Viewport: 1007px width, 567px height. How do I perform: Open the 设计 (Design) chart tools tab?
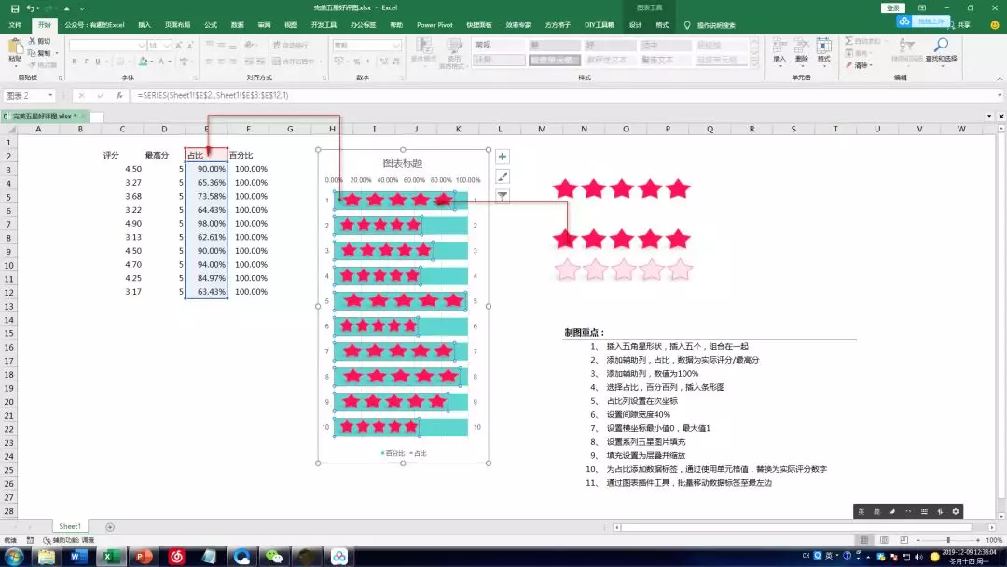click(635, 25)
